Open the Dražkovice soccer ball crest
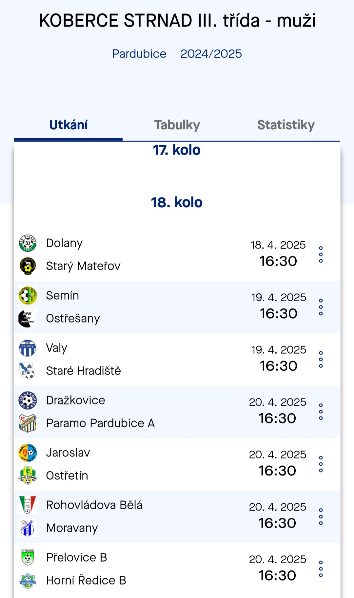The height and width of the screenshot is (598, 354). click(x=28, y=401)
